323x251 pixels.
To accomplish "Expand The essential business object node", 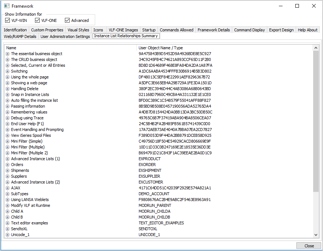I will pyautogui.click(x=8, y=54).
